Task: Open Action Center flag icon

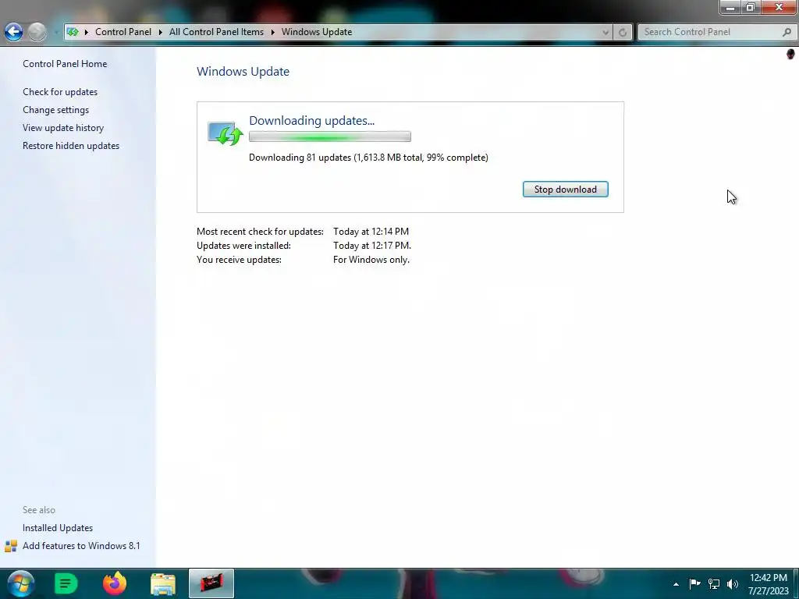Action: click(694, 583)
